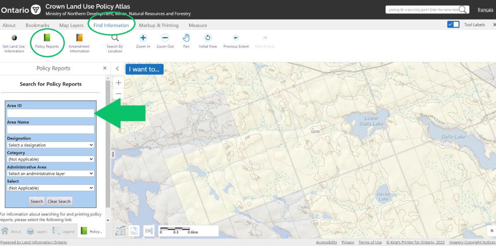This screenshot has width=496, height=246.
Task: Open Imagery Copyright Notices link
Action: click(472, 242)
